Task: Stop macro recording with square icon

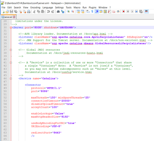Action: coord(128,12)
